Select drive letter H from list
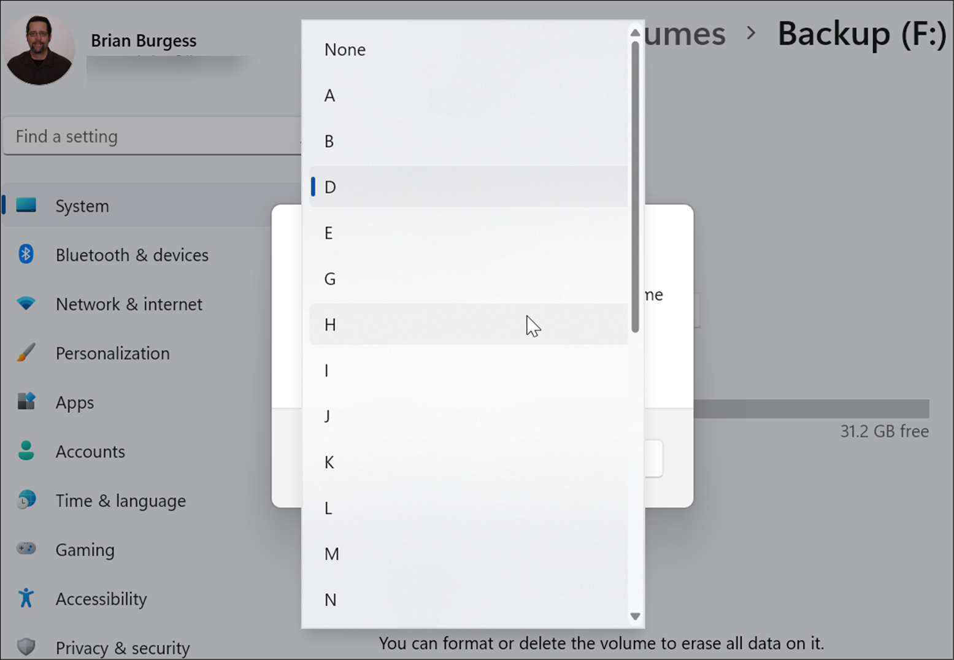The width and height of the screenshot is (954, 660). [468, 324]
